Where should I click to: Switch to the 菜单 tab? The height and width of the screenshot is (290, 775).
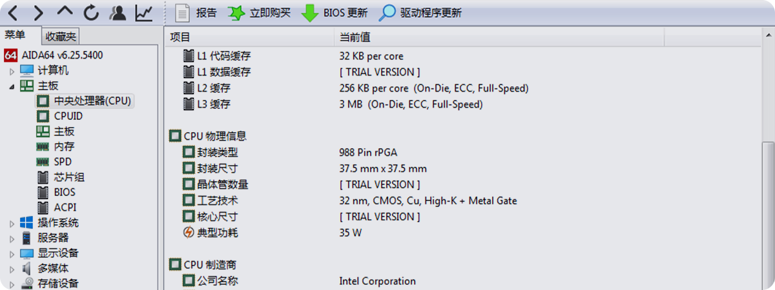coord(15,35)
